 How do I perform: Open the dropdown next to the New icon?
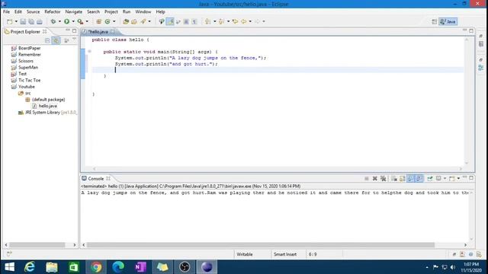point(16,21)
